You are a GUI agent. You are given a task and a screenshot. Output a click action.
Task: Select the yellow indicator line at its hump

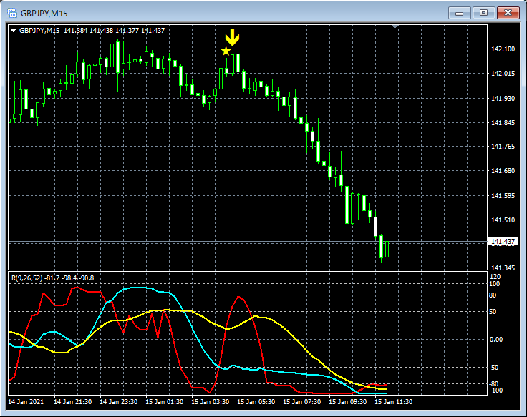click(168, 310)
